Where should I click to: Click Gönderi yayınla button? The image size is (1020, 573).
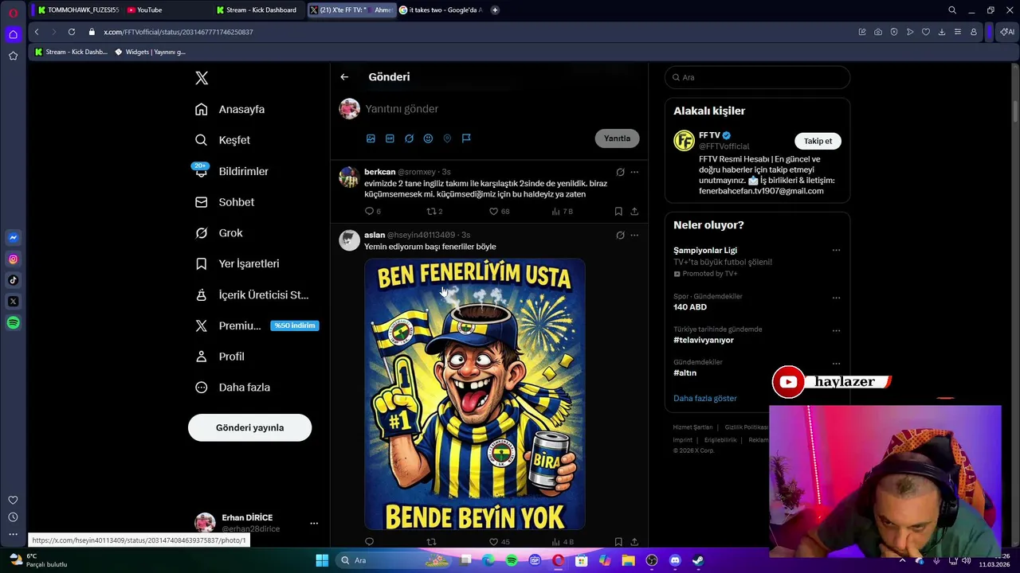[x=249, y=427]
